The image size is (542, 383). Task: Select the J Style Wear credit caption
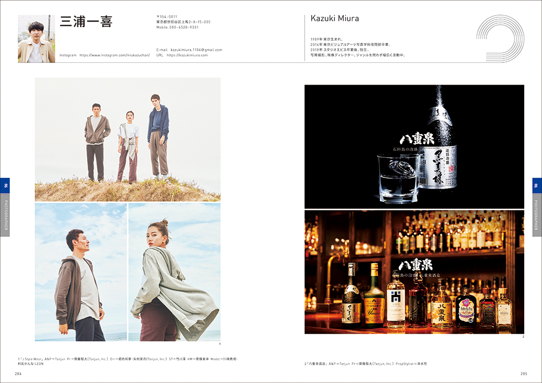point(128,361)
